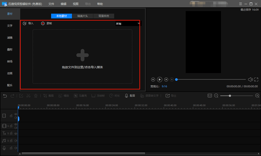Screen dimensions: 261x156
Task: Click the timeline zoom slider handle
Action: click(x=230, y=96)
